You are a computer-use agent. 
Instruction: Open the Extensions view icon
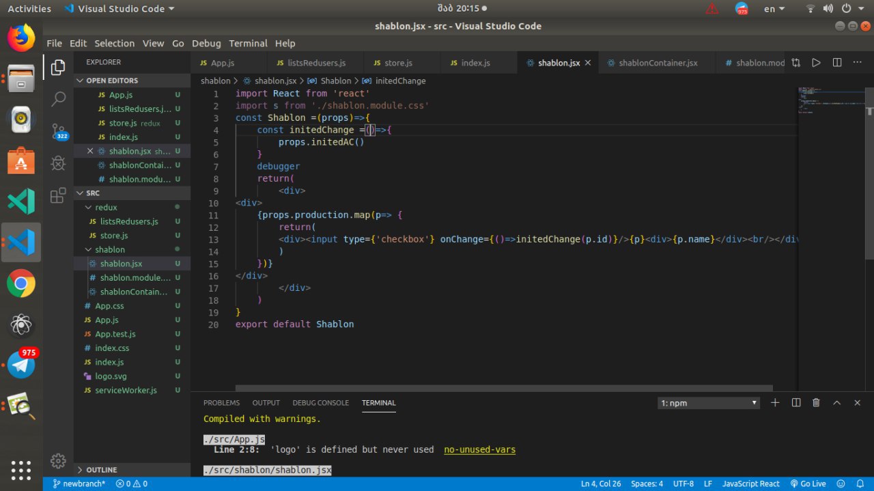click(58, 196)
